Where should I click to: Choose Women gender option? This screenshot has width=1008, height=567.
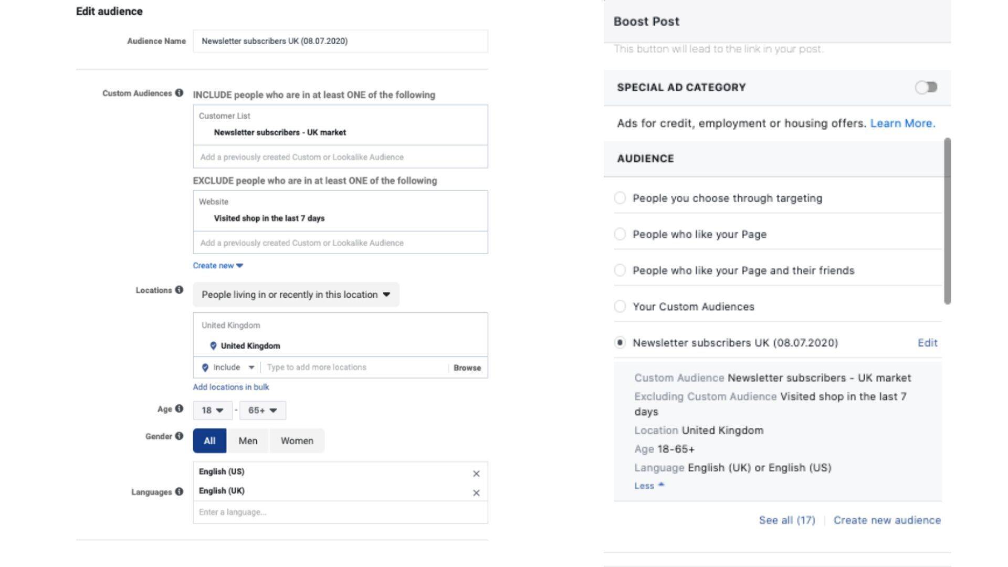point(297,440)
